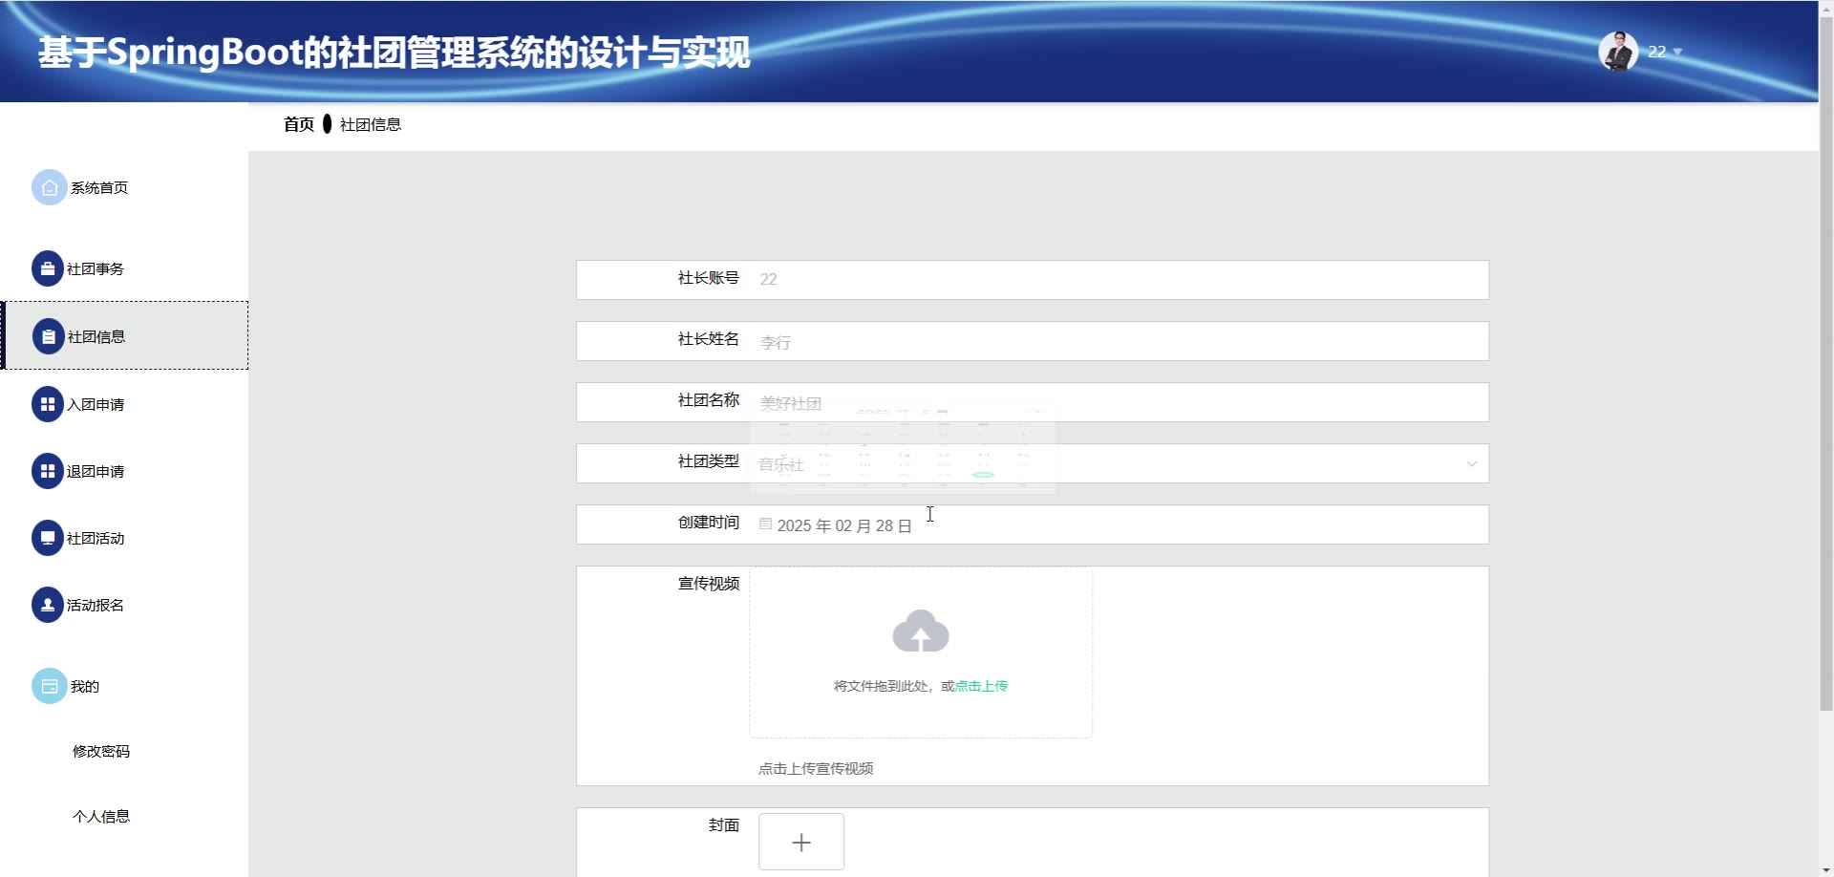Open the 社团活动 menu item

124,538
